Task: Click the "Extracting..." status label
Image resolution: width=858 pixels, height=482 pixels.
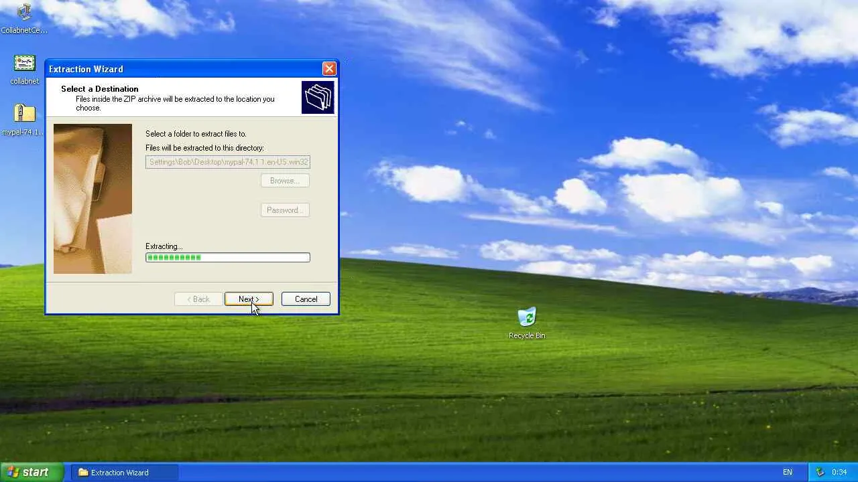Action: pyautogui.click(x=164, y=246)
